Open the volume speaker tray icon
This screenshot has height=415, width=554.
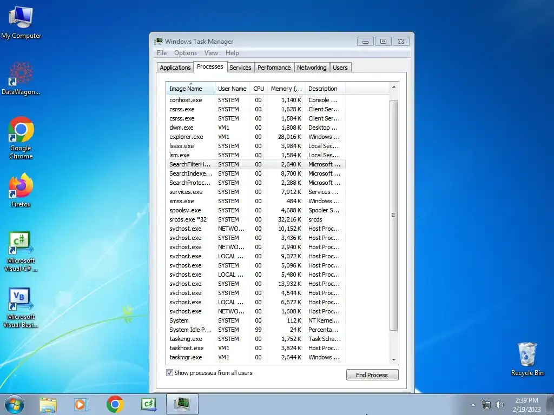click(x=499, y=405)
